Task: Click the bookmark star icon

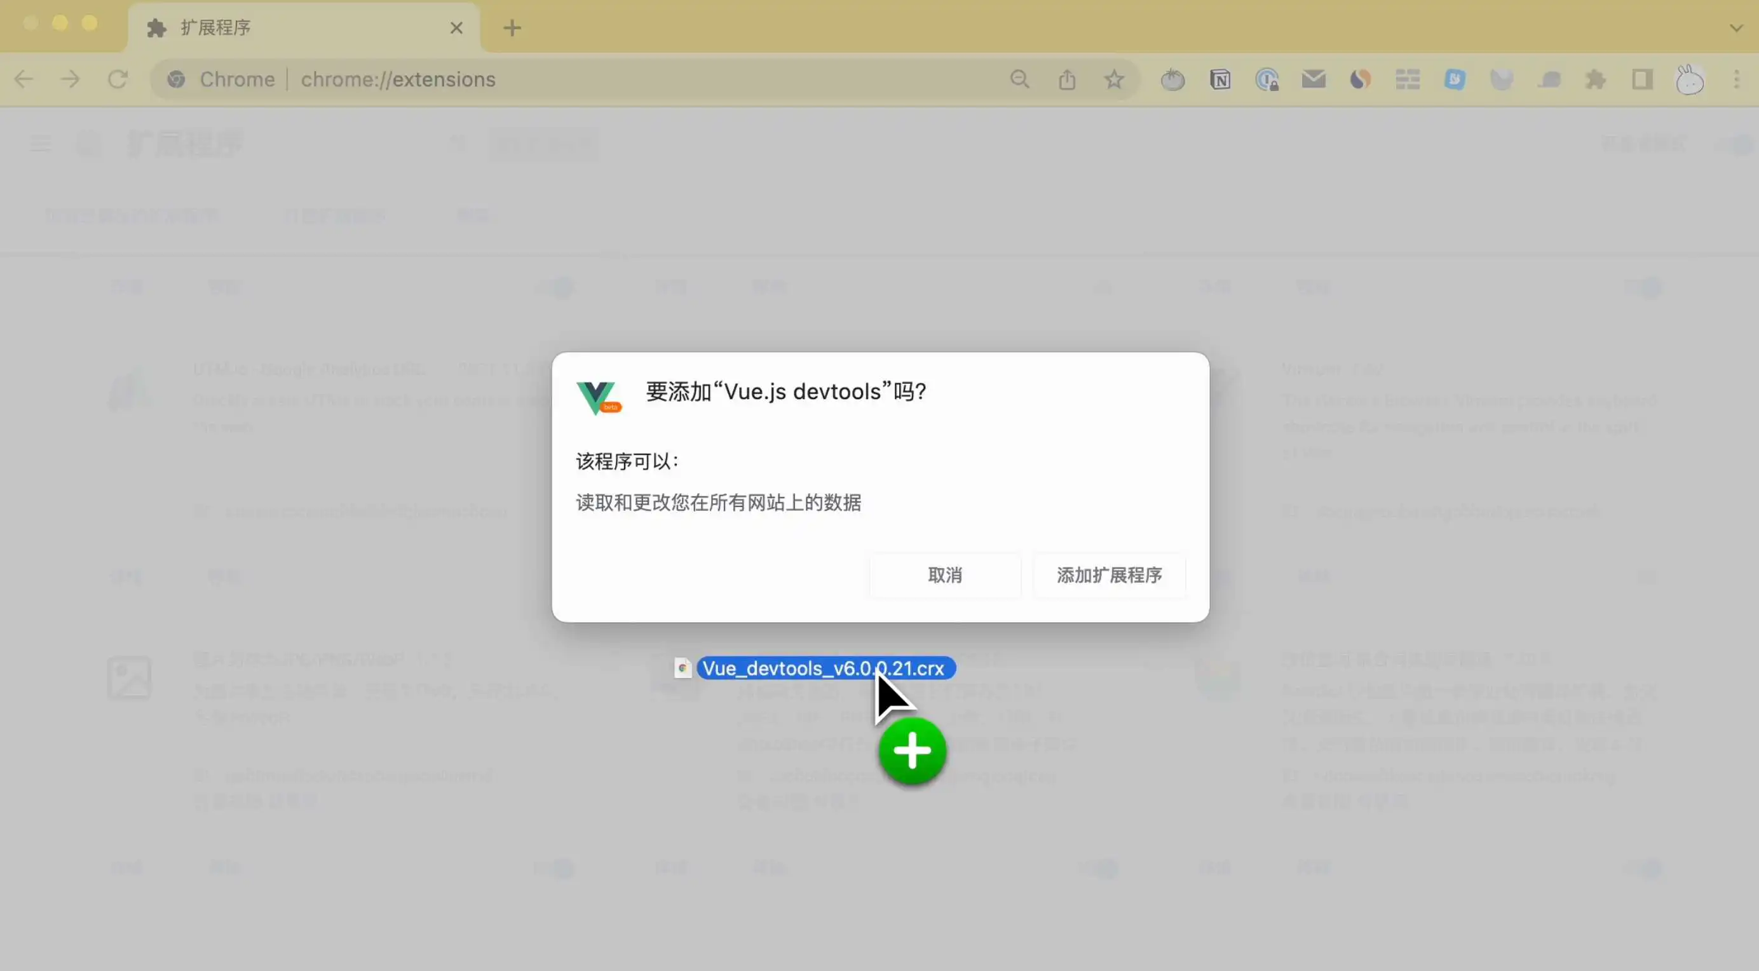Action: click(x=1114, y=80)
